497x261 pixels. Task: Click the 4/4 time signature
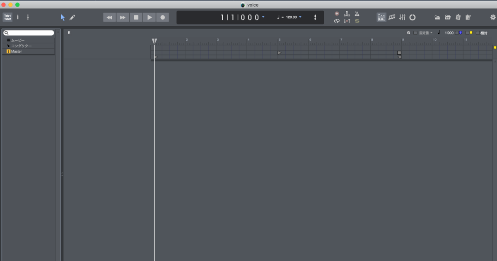pos(315,17)
